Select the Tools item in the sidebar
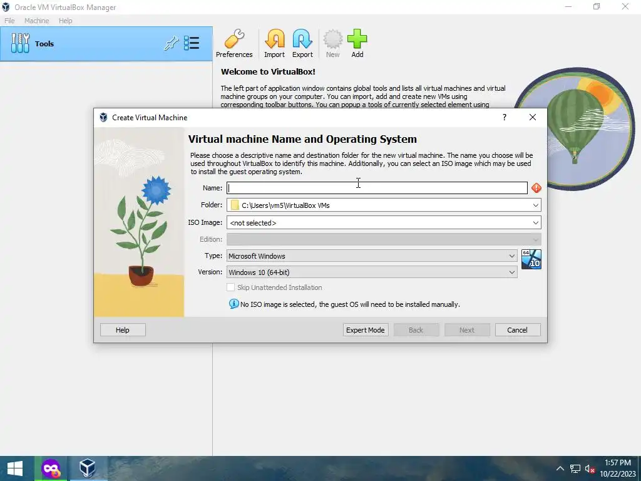 pos(106,44)
